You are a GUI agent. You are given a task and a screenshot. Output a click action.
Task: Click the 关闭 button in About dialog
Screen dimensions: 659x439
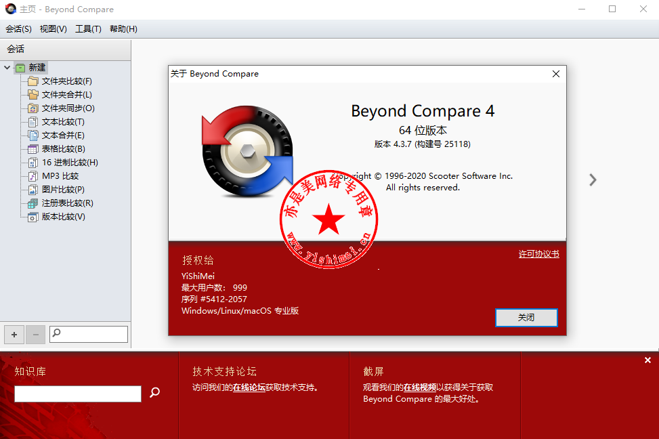(526, 318)
